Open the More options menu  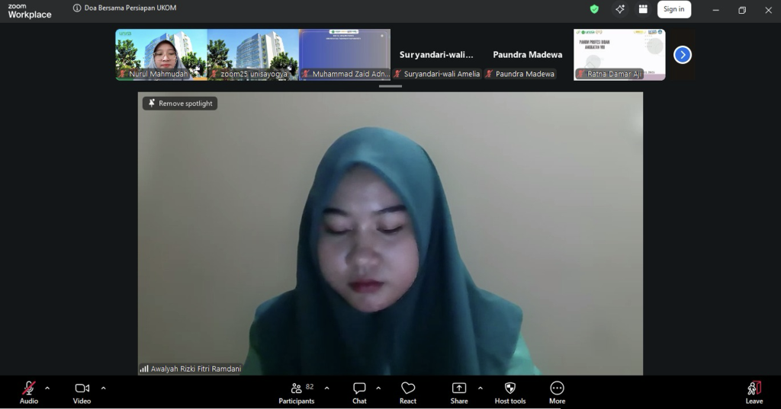[557, 388]
